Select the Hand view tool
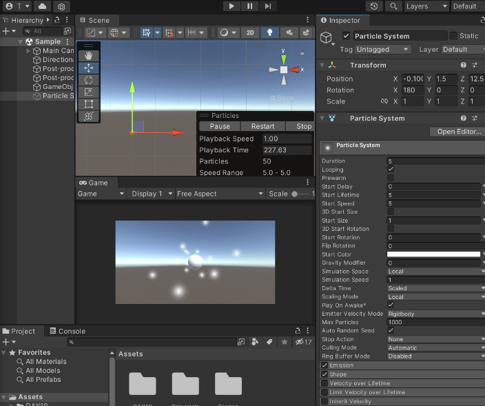Viewport: 485px width, 406px height. pyautogui.click(x=88, y=56)
